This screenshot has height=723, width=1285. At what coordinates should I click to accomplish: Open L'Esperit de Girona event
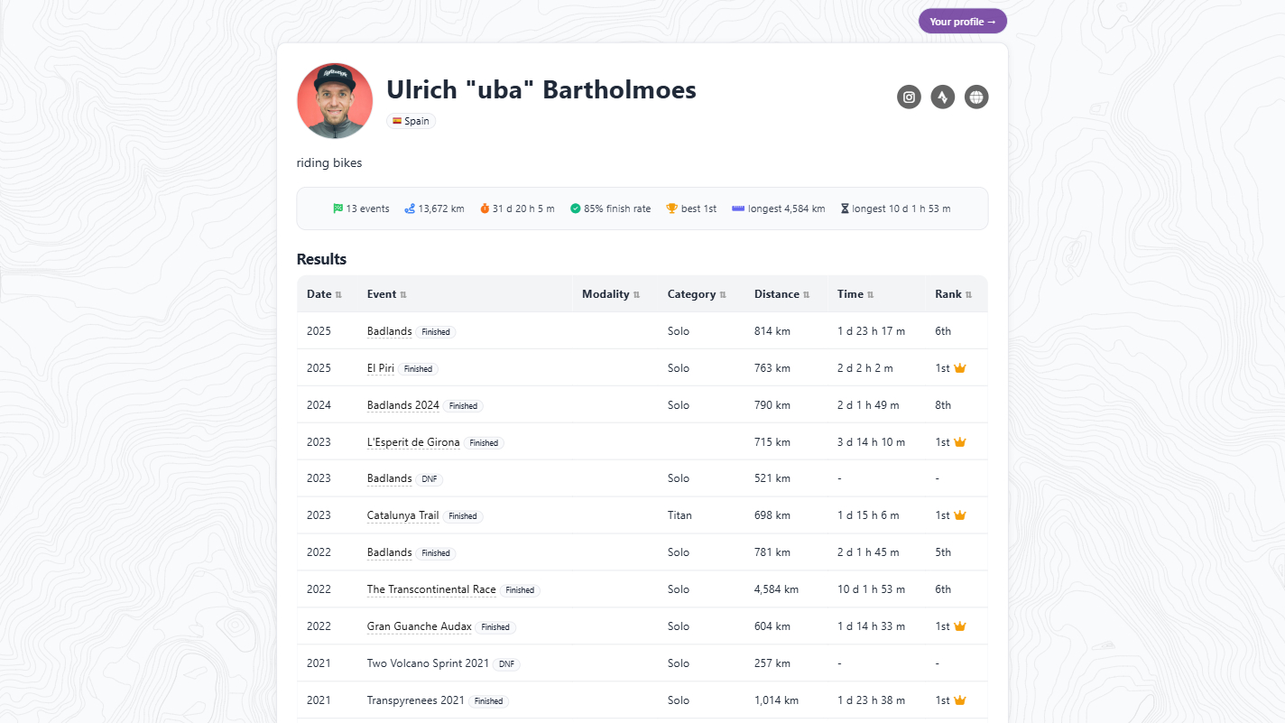413,442
